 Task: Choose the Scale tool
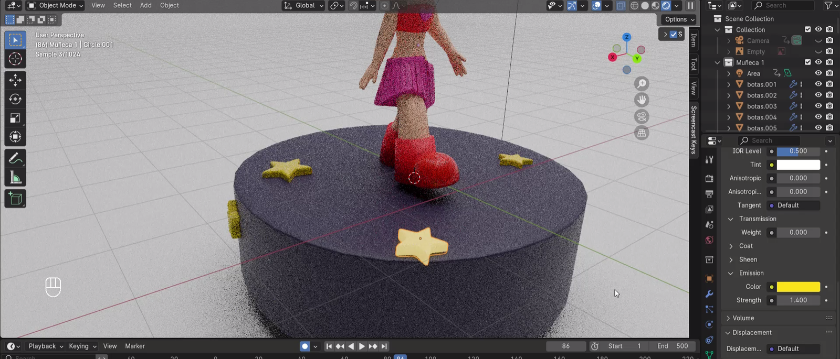15,118
